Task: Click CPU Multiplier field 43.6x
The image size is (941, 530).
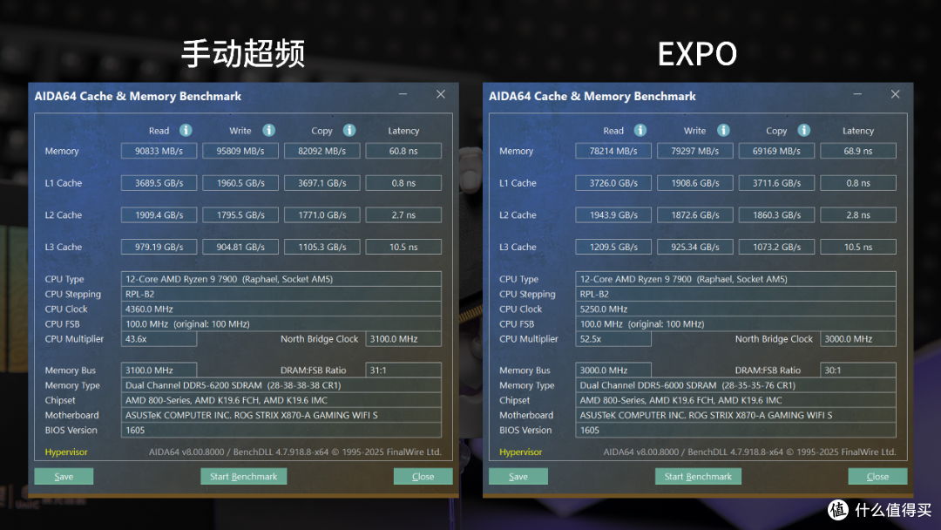Action: [x=159, y=338]
